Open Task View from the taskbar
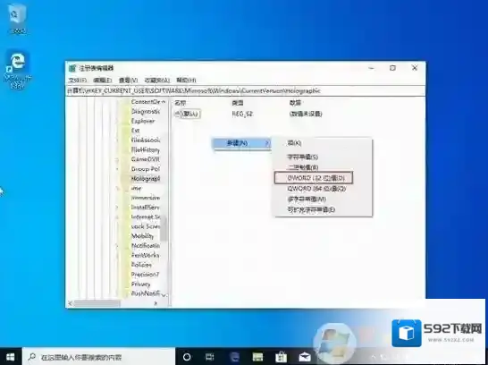Image resolution: width=488 pixels, height=365 pixels. click(x=210, y=357)
